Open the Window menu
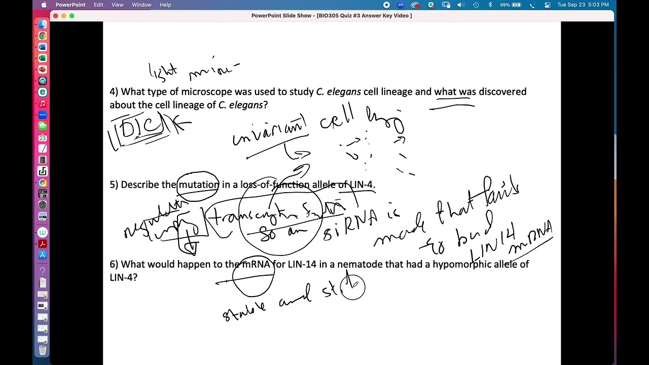This screenshot has height=365, width=649. point(141,5)
